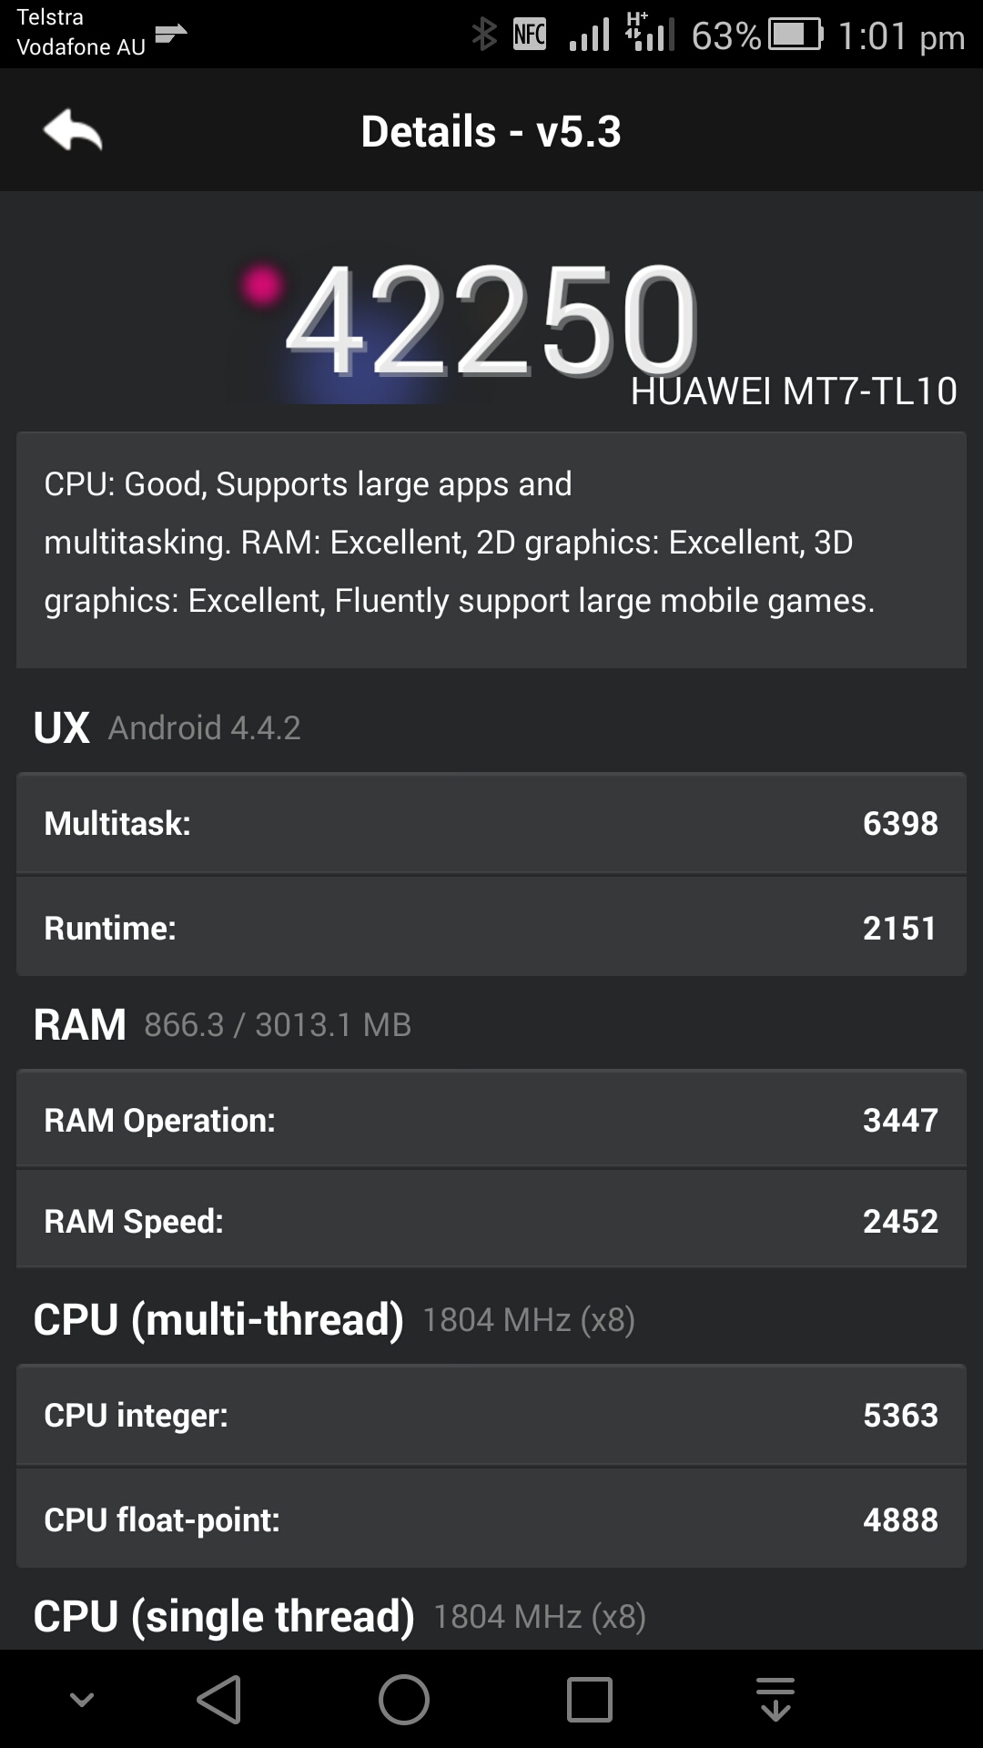
Task: Tap the Bluetooth status icon
Action: click(484, 35)
